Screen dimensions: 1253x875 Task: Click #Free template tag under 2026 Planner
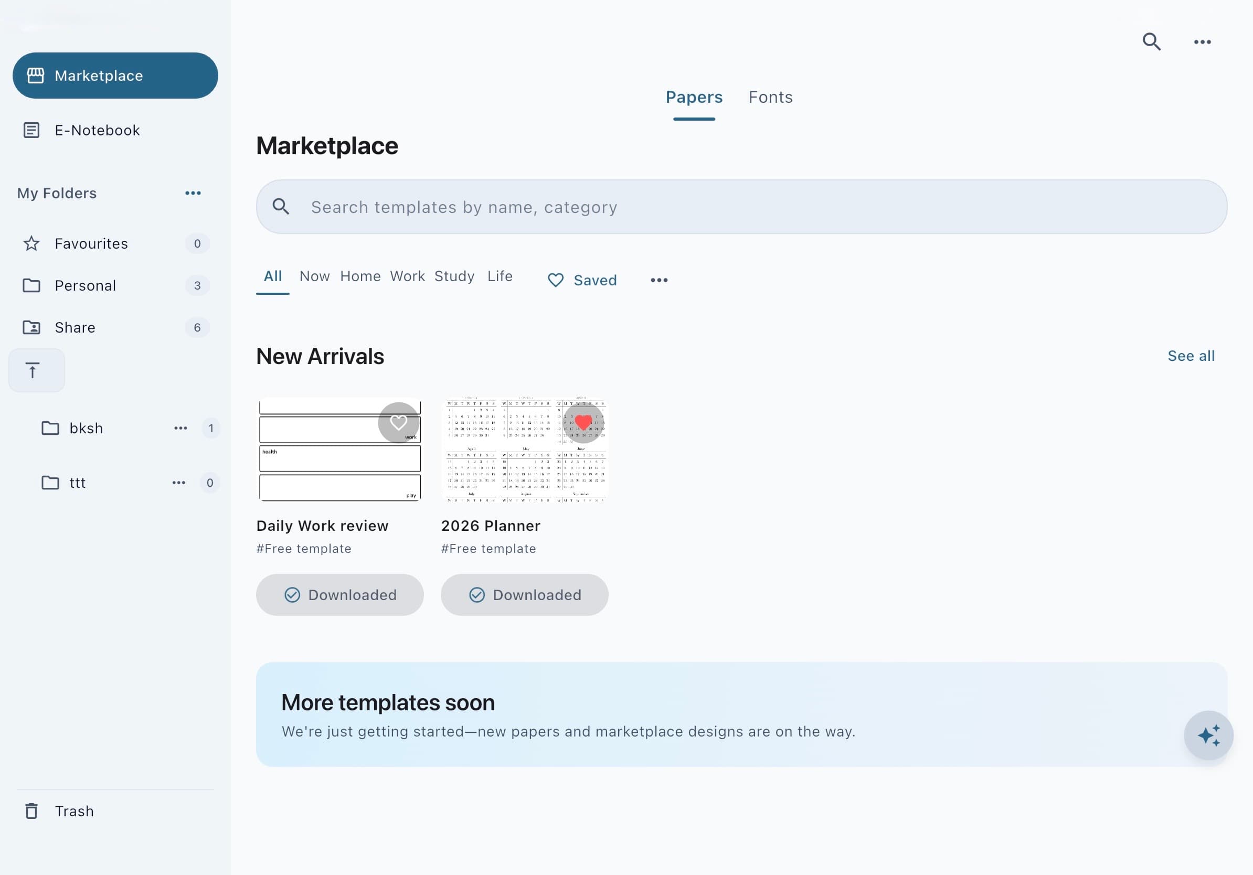tap(488, 549)
